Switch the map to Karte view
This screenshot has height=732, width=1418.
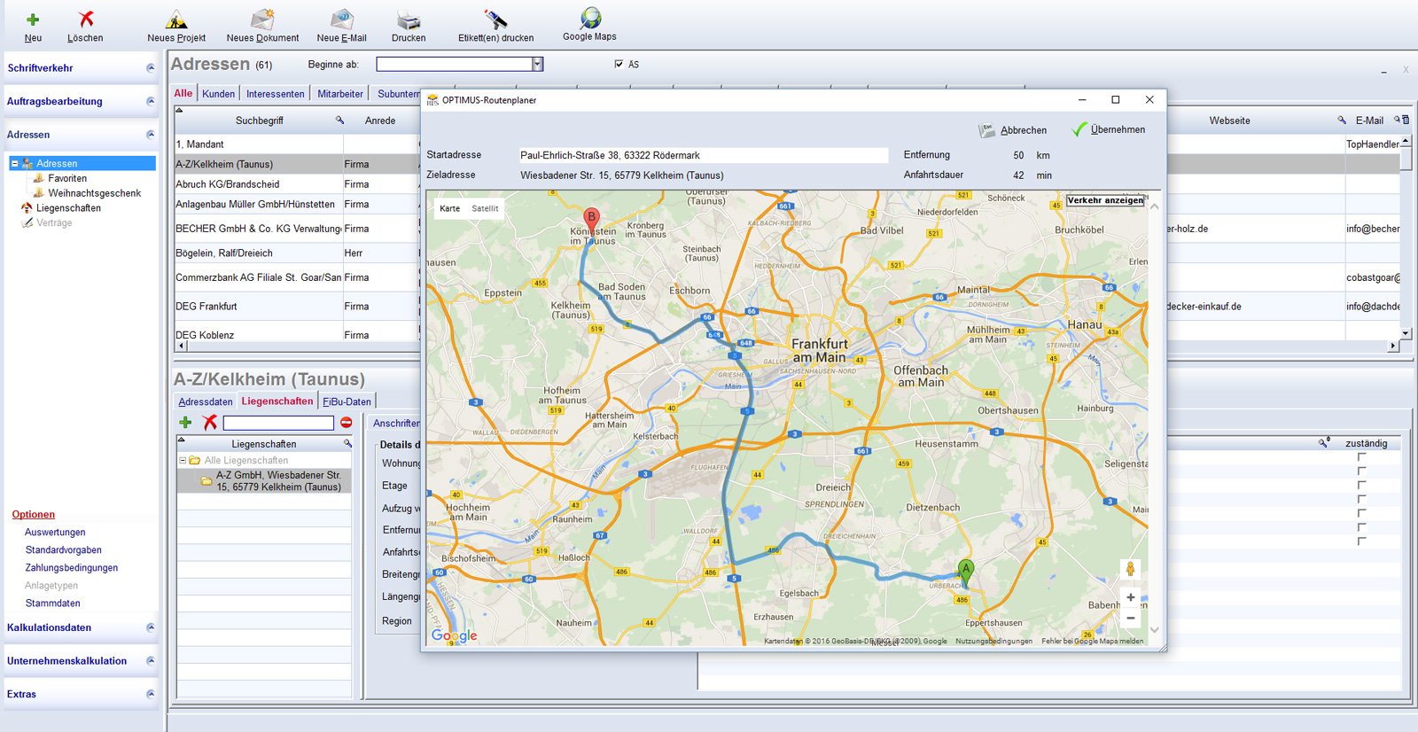(450, 208)
